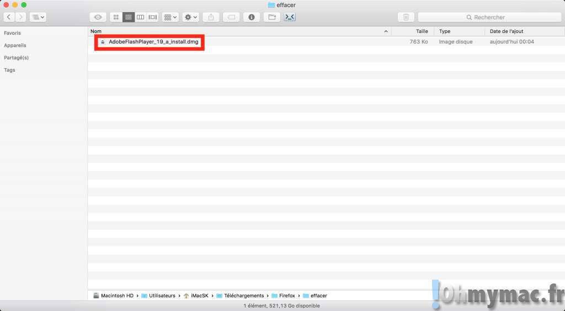565x311 pixels.
Task: Open the Get Info icon
Action: tap(252, 17)
